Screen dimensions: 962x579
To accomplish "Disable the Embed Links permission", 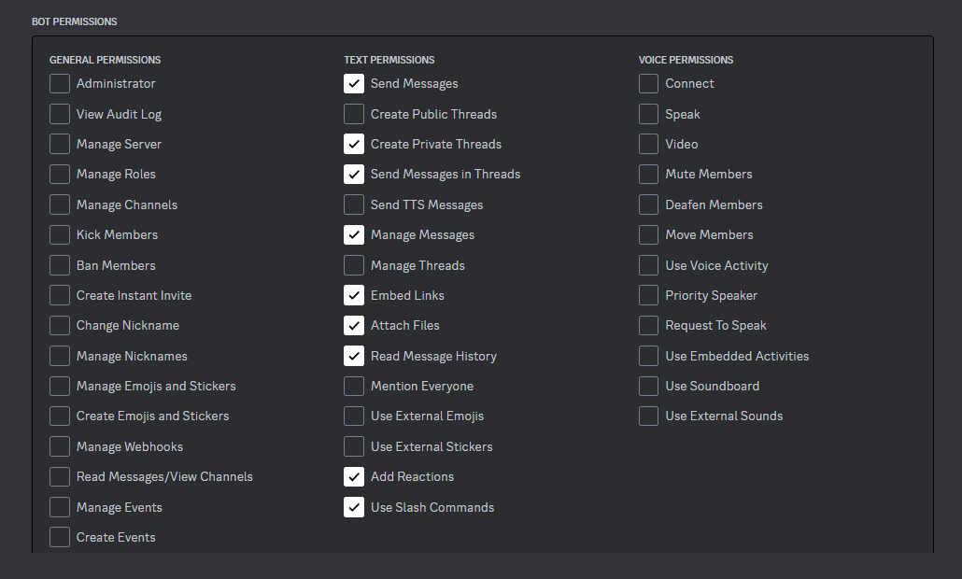I will click(x=354, y=295).
